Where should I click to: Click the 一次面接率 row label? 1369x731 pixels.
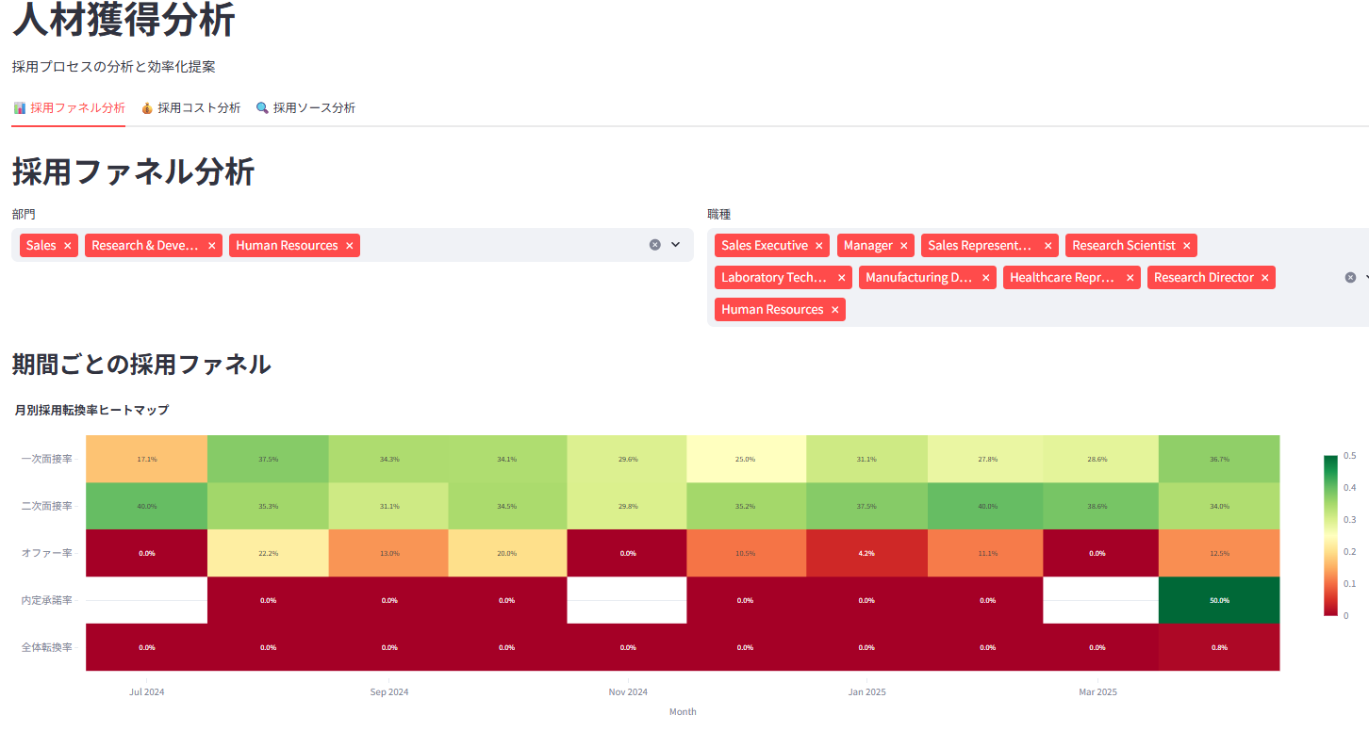47,459
